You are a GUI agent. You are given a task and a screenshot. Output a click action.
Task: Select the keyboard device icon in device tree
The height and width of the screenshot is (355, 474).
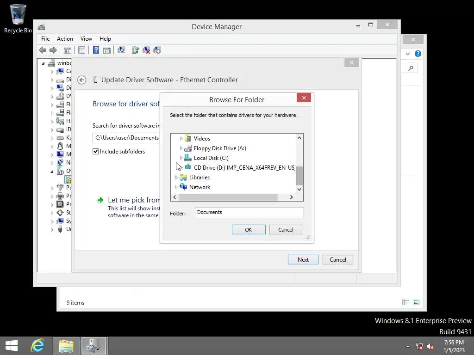[60, 138]
